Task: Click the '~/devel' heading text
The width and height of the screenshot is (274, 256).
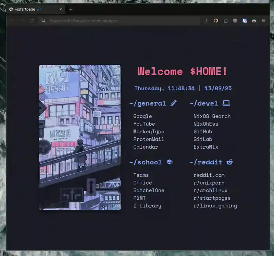Action: (204, 103)
